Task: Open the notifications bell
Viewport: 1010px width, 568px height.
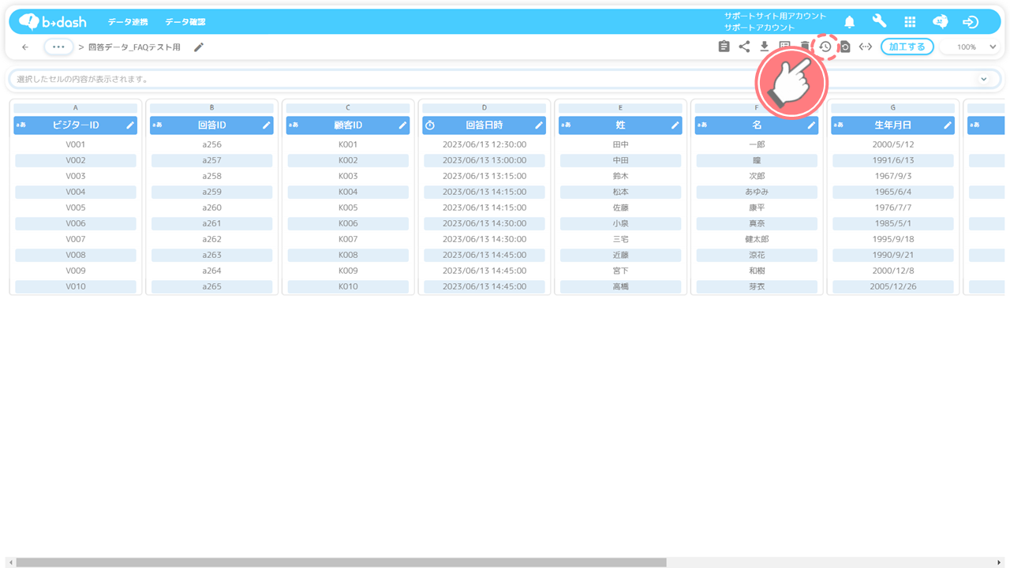Action: [x=850, y=22]
